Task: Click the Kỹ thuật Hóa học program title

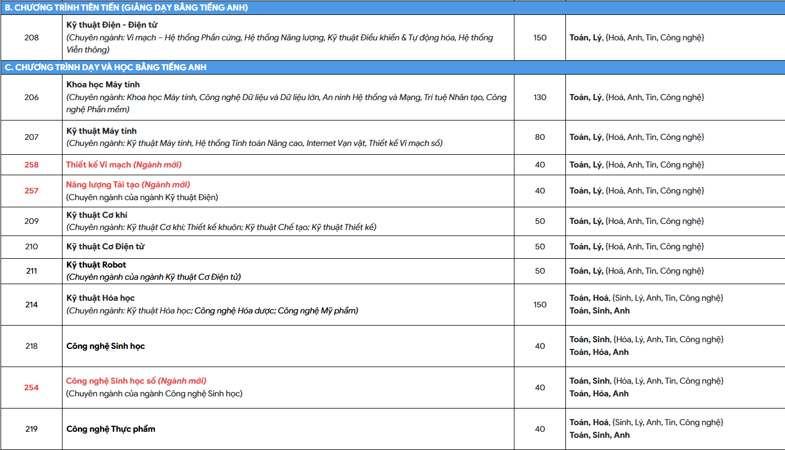Action: tap(101, 298)
